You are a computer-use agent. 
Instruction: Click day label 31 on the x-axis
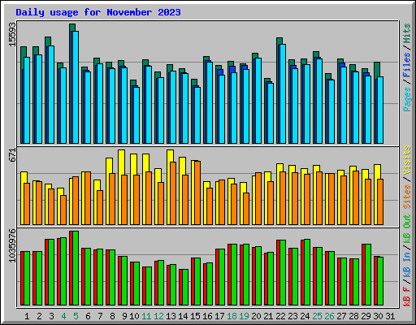coord(390,316)
